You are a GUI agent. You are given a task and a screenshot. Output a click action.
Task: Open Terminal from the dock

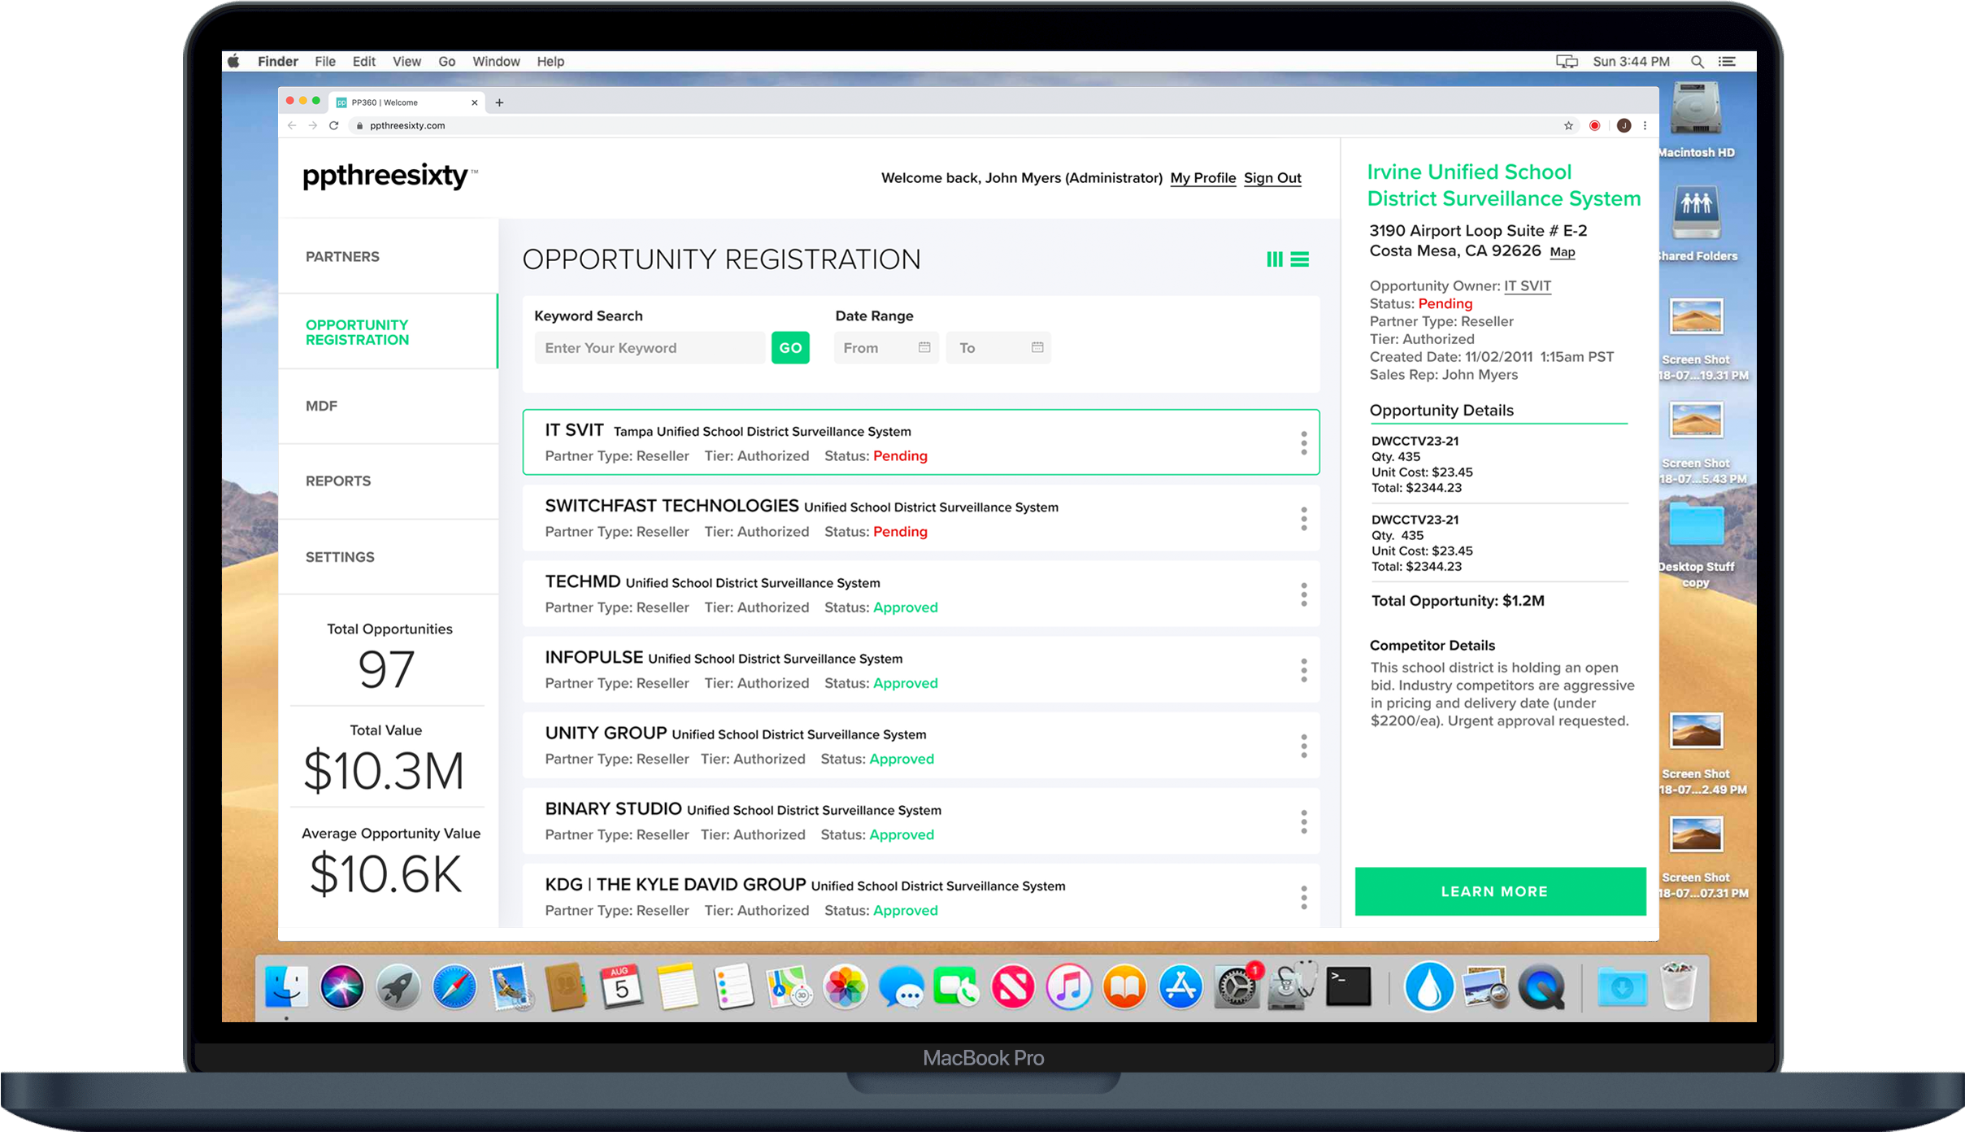(x=1349, y=987)
